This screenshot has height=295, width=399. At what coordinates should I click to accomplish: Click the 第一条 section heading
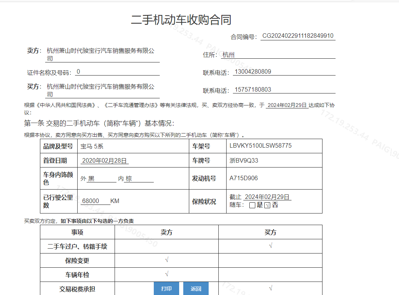coord(99,123)
